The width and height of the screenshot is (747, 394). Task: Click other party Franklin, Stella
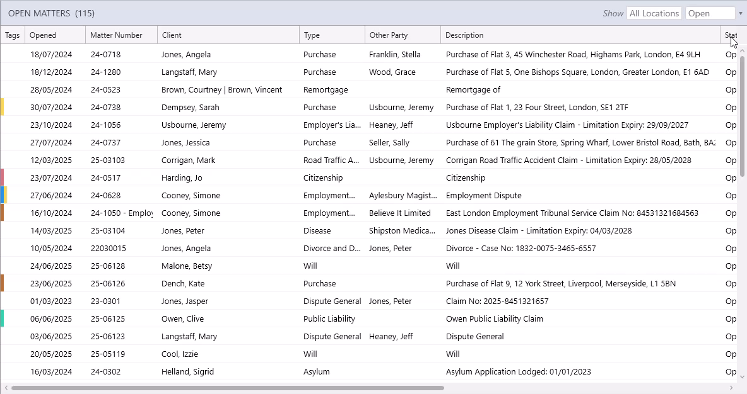(395, 55)
